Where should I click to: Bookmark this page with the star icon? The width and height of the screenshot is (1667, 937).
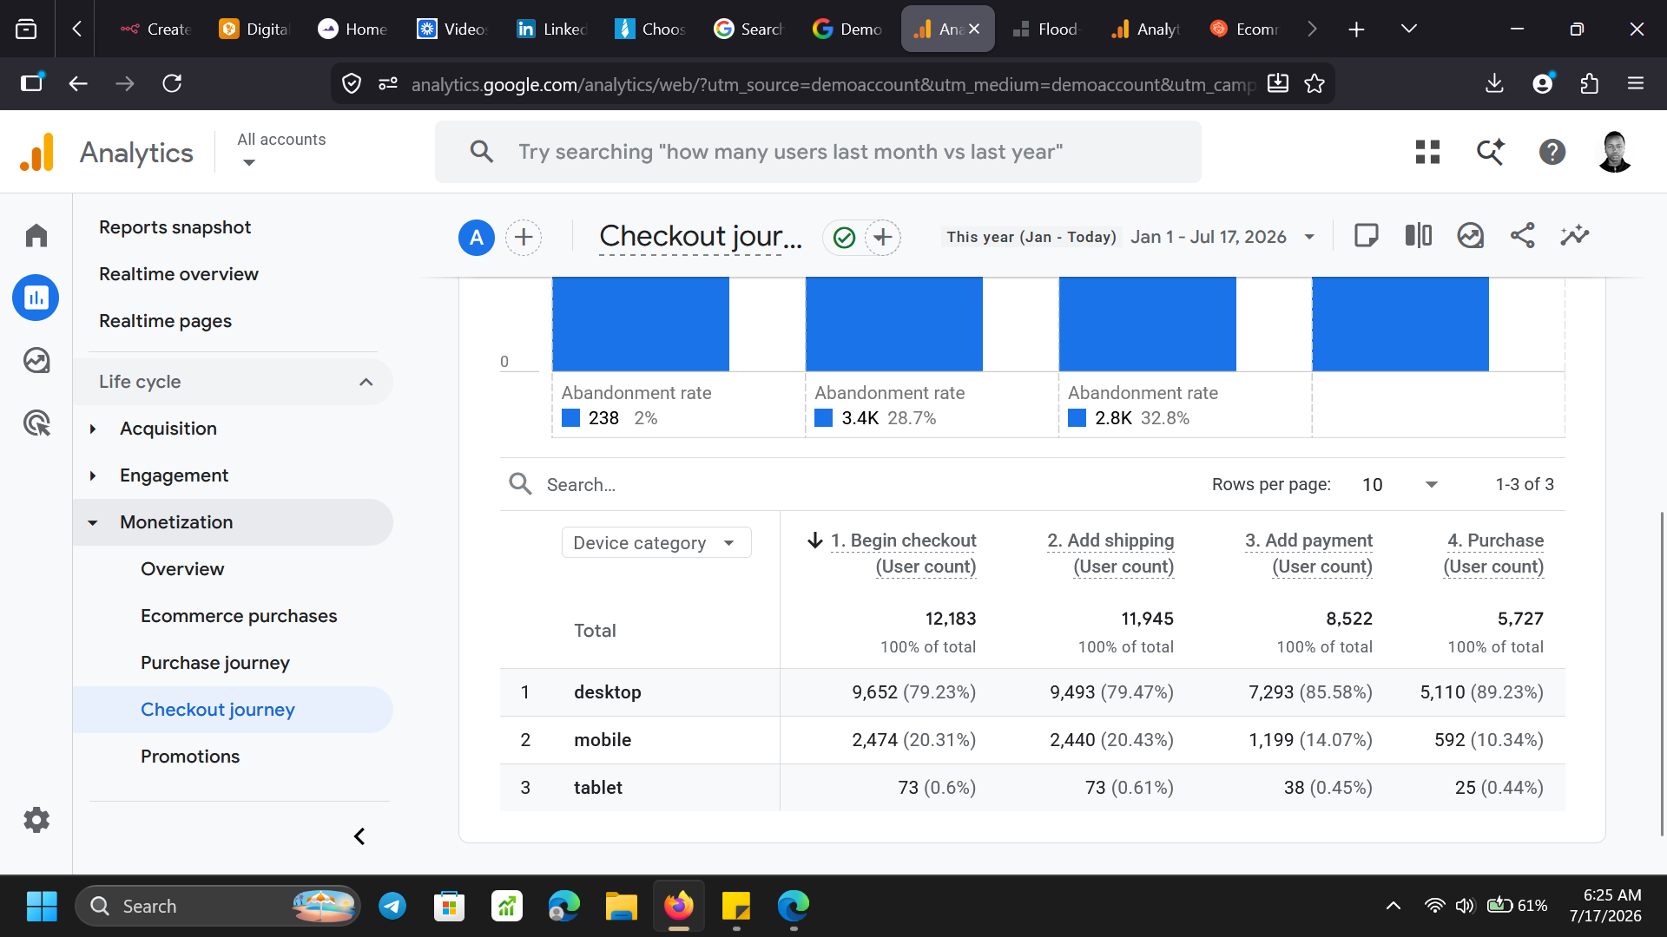click(1314, 83)
